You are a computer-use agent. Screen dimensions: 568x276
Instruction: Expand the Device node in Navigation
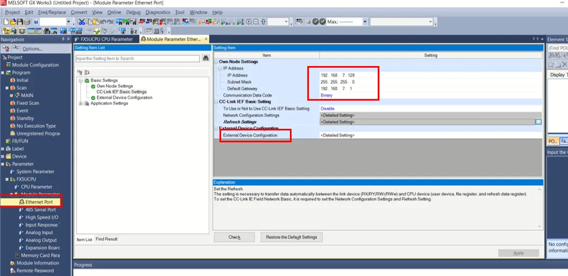[3, 156]
